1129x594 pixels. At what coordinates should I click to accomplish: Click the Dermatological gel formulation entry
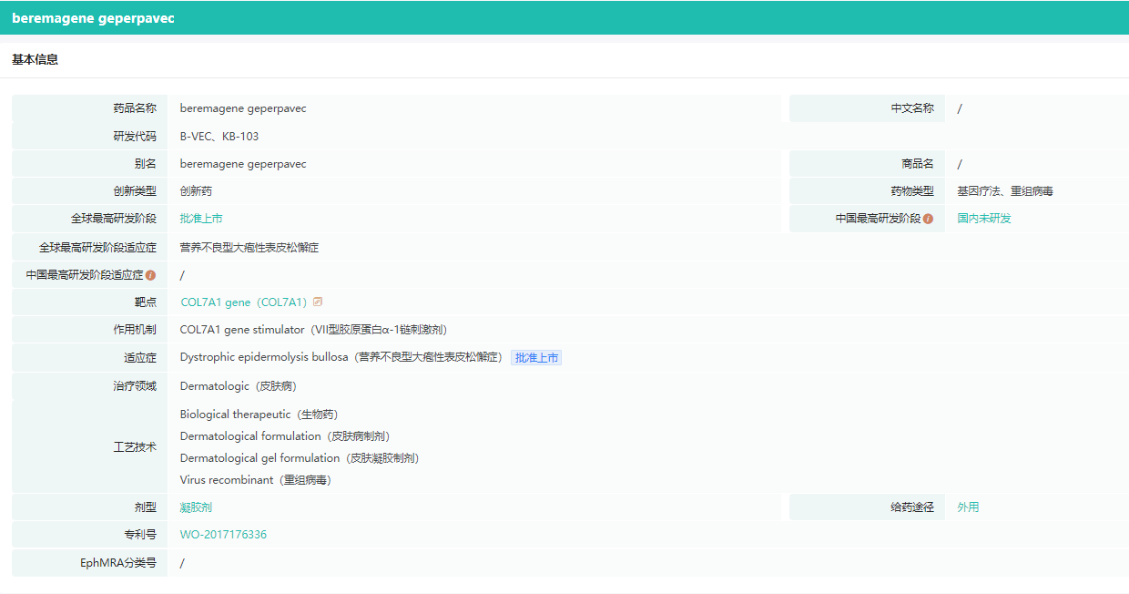[300, 458]
